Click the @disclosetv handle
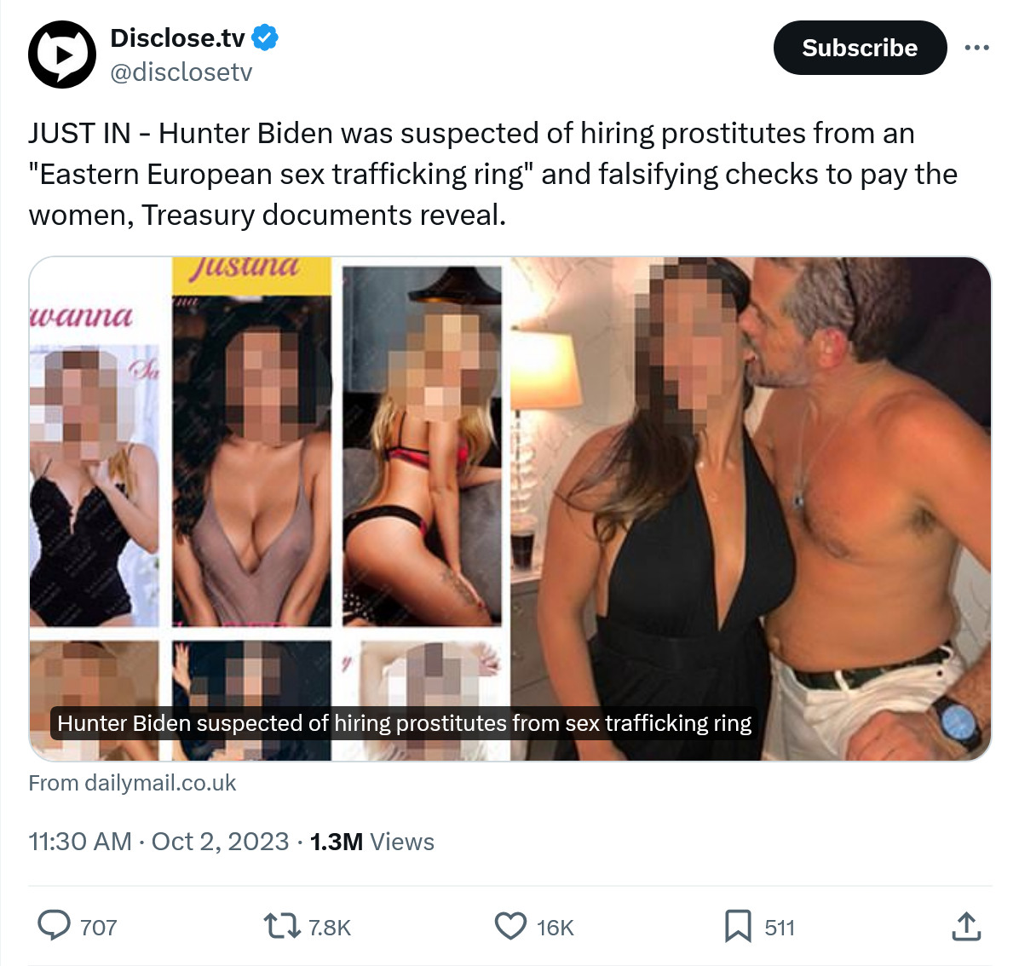The width and height of the screenshot is (1019, 966). coord(181,72)
